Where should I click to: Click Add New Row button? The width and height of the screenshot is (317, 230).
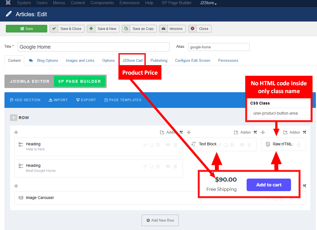pyautogui.click(x=160, y=220)
